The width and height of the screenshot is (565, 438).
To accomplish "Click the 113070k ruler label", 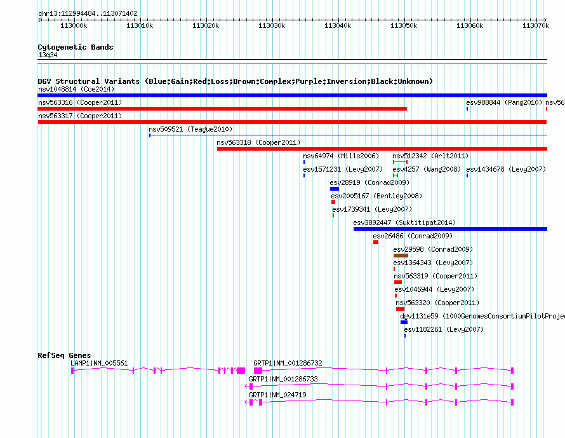I will 536,25.
